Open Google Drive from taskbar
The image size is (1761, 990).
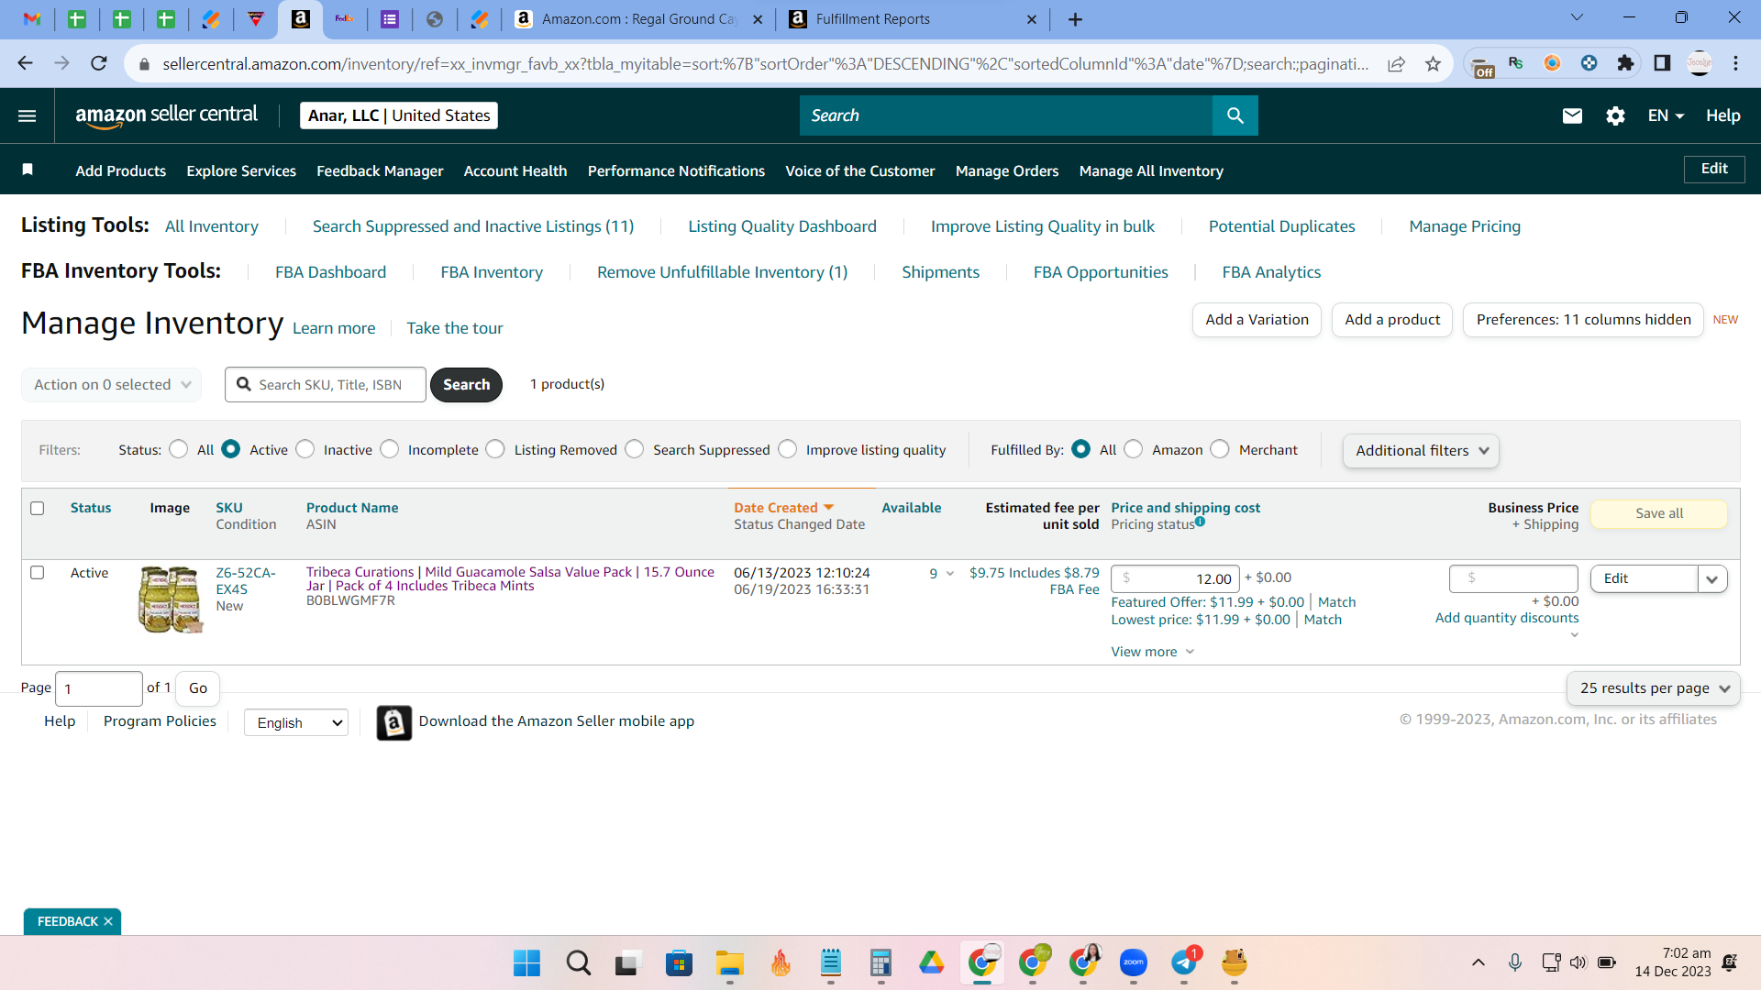931,962
